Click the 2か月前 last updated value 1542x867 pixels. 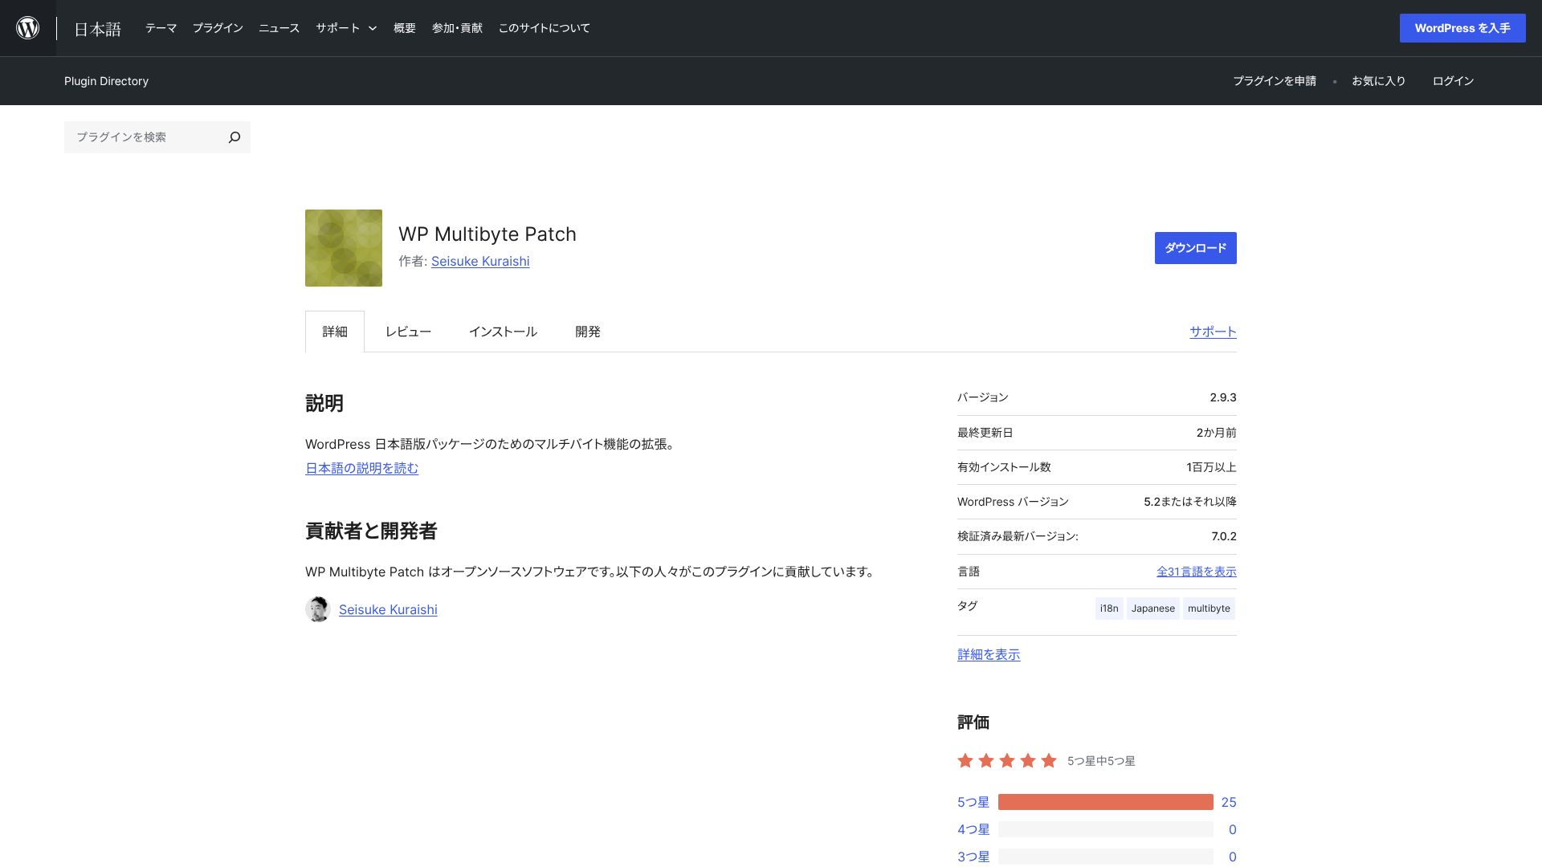tap(1216, 433)
